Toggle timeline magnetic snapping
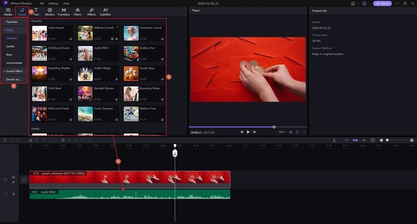 [355, 140]
